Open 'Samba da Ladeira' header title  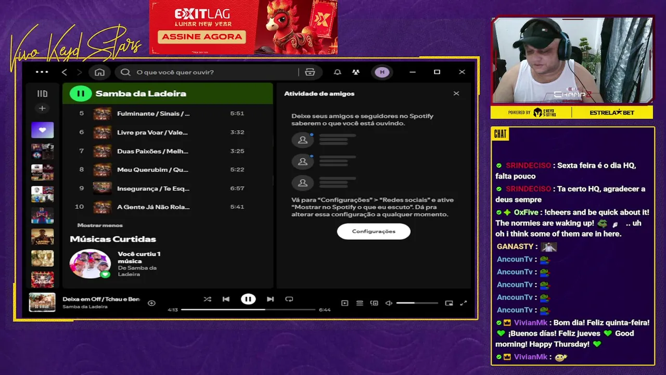(140, 94)
